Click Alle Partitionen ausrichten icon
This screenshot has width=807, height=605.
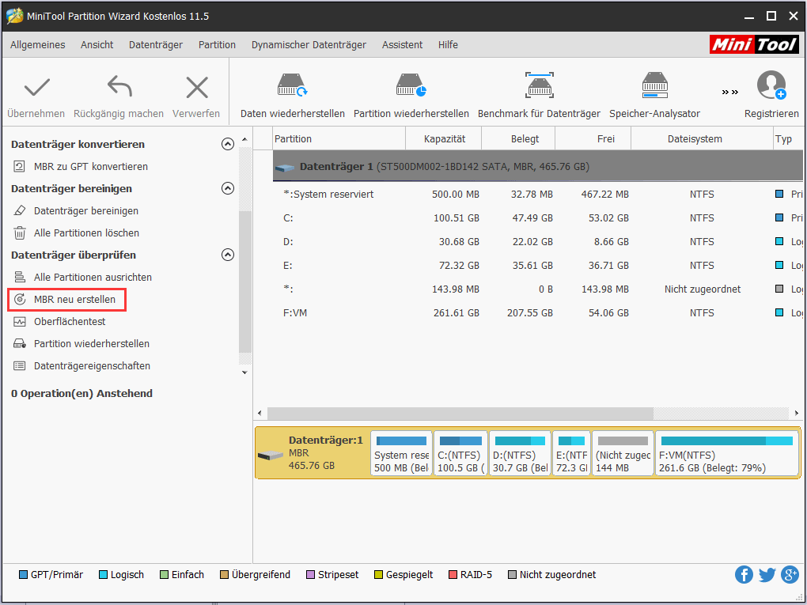click(x=20, y=277)
